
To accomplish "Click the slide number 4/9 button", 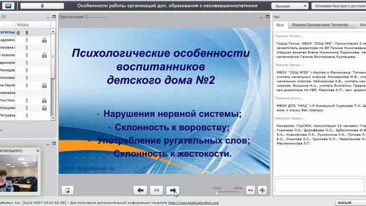I will click(x=156, y=191).
